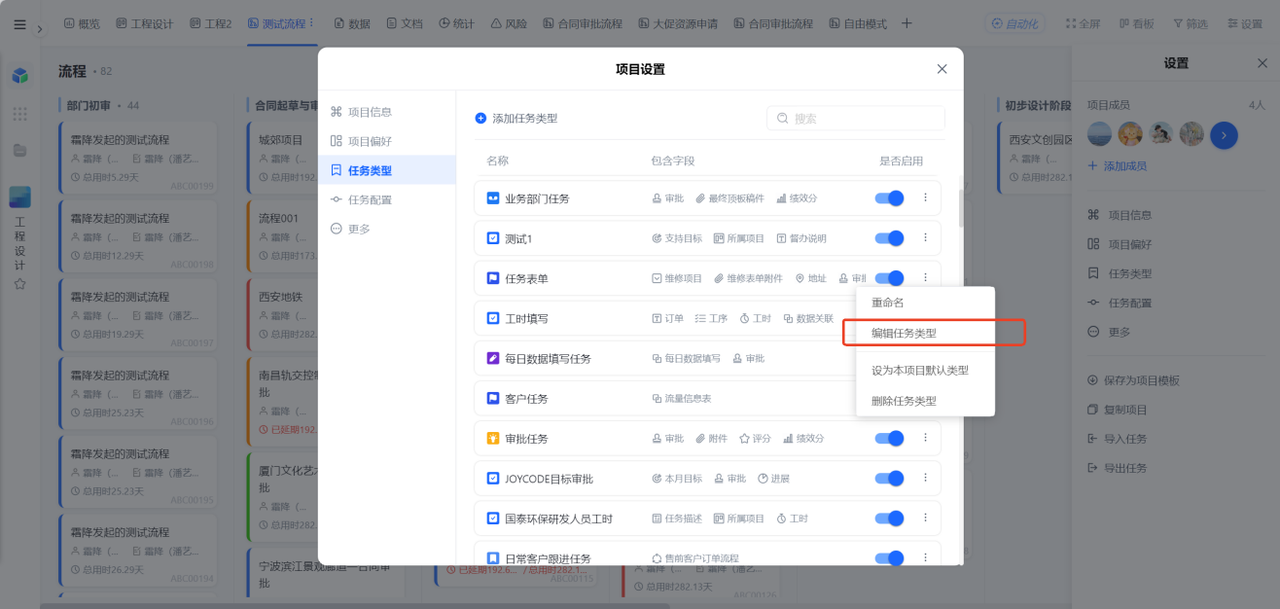Click 看板 in the top toolbar

pos(1137,23)
